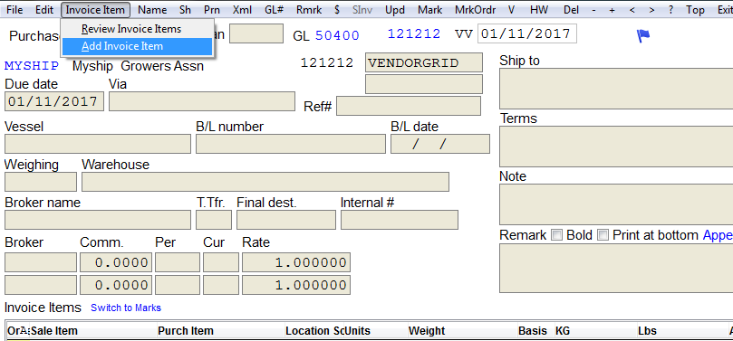Click Prn to print
Viewport: 733px width, 341px height.
pyautogui.click(x=212, y=10)
